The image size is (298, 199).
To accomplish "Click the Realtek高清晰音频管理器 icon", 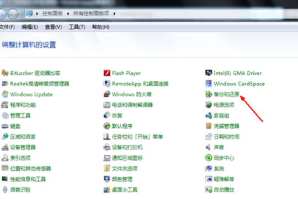I will 5,84.
